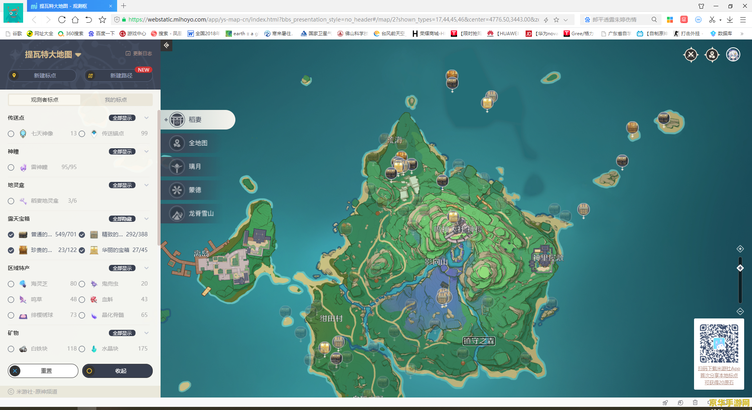This screenshot has height=410, width=752.
Task: Uncheck the 华丽的宝箱 checkbox
Action: coord(82,250)
